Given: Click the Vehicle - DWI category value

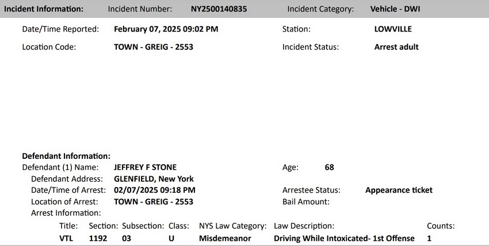Looking at the screenshot, I should (395, 9).
